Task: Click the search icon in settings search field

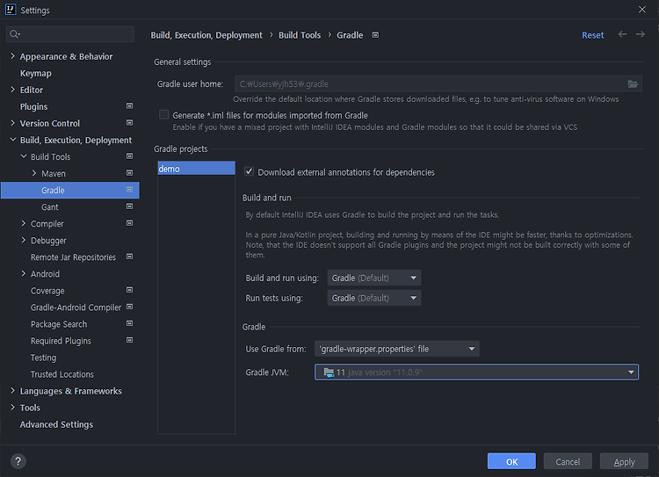Action: tap(15, 34)
